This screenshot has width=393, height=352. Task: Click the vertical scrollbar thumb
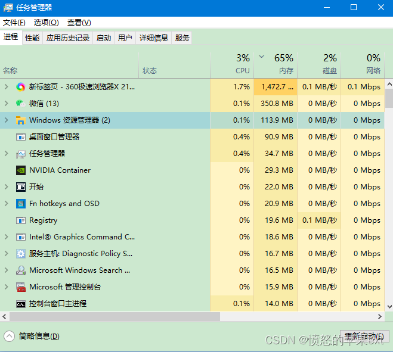(389, 98)
